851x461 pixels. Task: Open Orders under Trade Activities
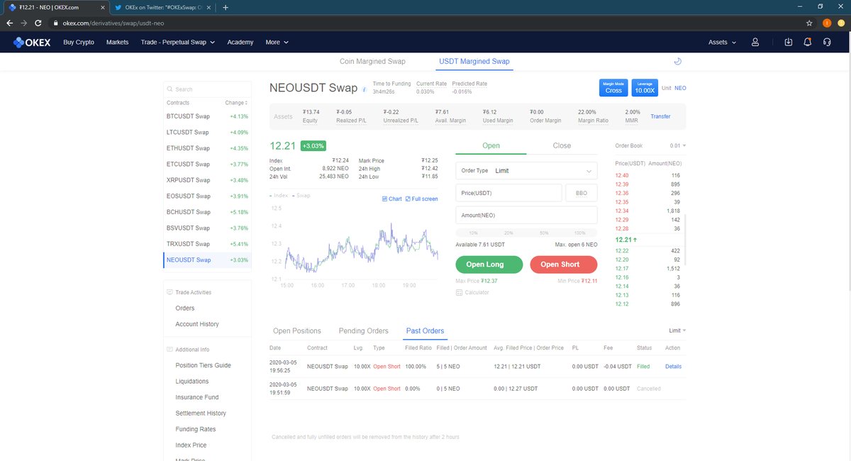point(185,309)
